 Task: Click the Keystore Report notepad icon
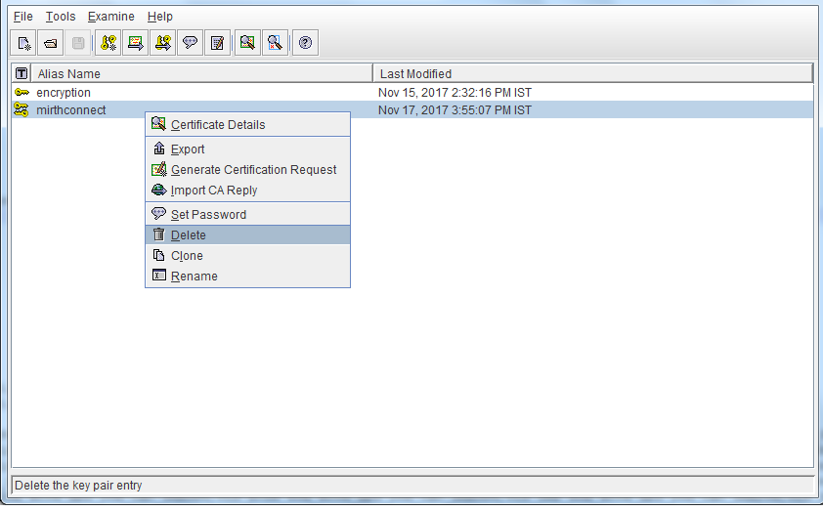pyautogui.click(x=217, y=43)
